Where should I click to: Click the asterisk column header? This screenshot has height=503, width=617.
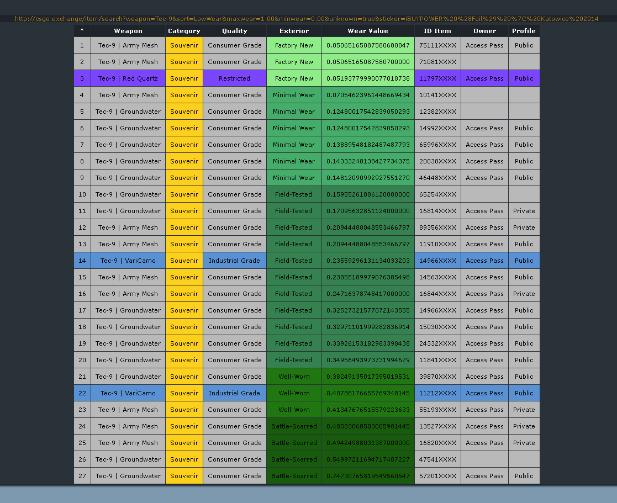click(82, 31)
